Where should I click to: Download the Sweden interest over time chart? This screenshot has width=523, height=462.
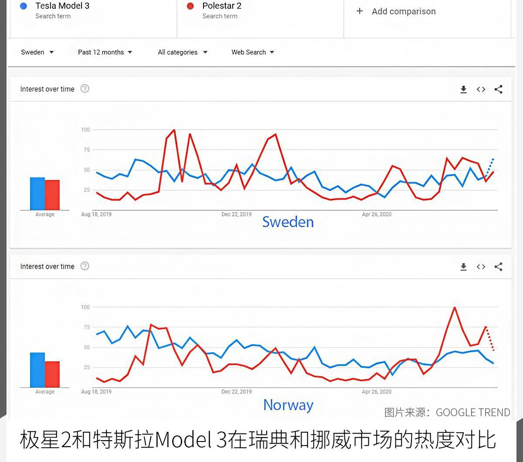click(x=463, y=89)
